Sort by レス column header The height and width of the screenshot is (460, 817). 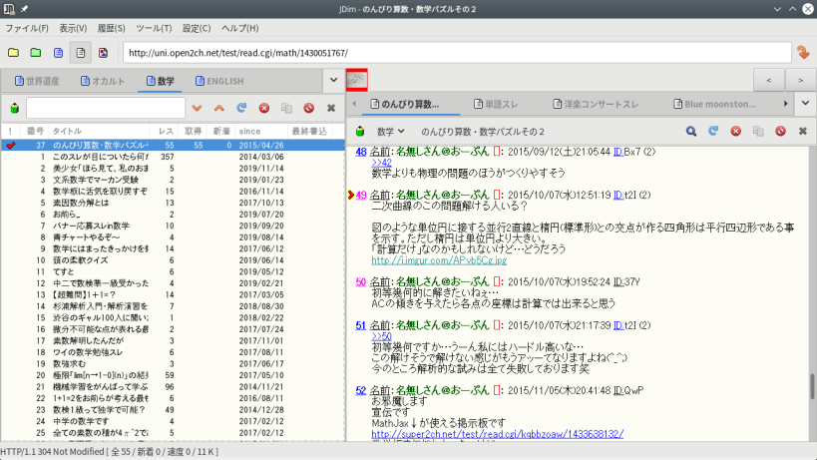(166, 131)
